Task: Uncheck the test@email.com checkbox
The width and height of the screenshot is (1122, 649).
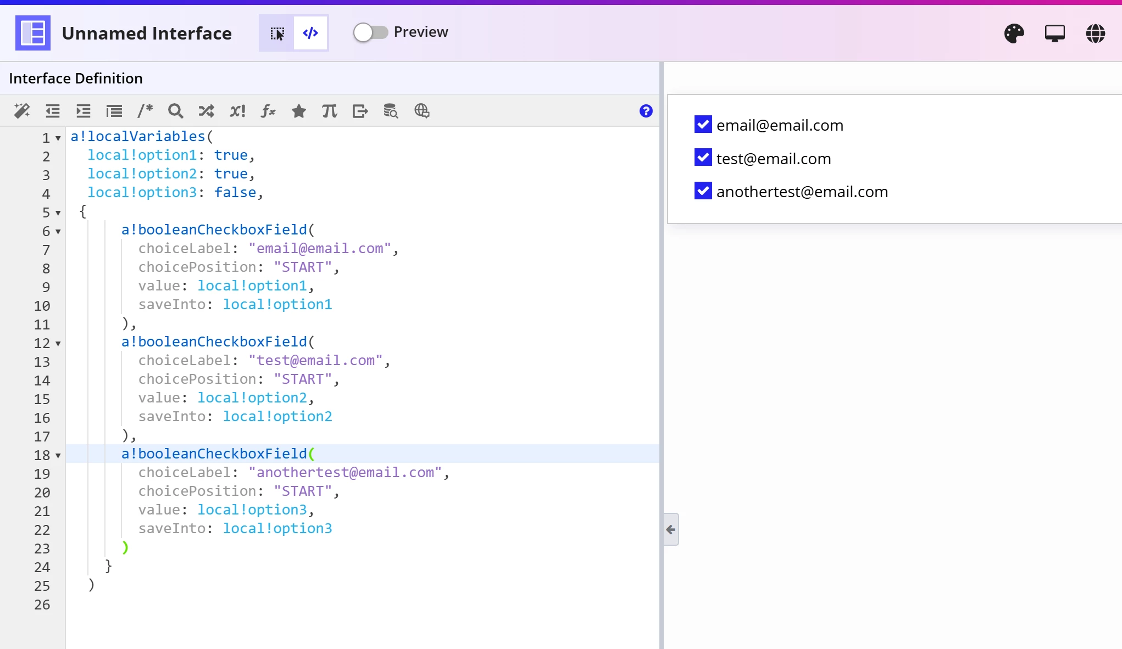Action: 703,158
